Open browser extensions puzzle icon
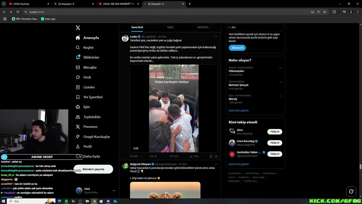 [x=334, y=12]
